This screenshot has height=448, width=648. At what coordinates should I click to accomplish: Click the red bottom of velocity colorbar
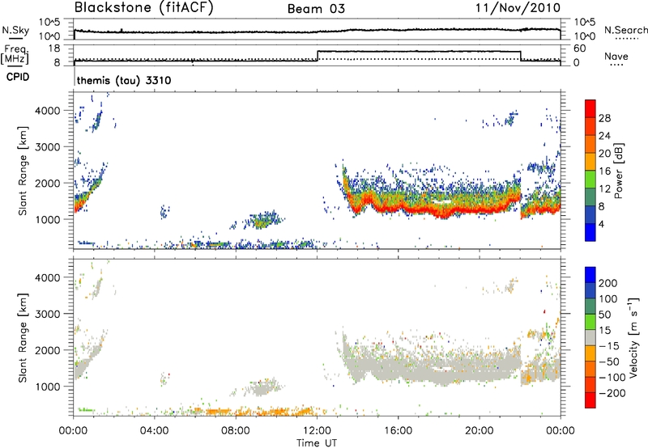point(590,400)
